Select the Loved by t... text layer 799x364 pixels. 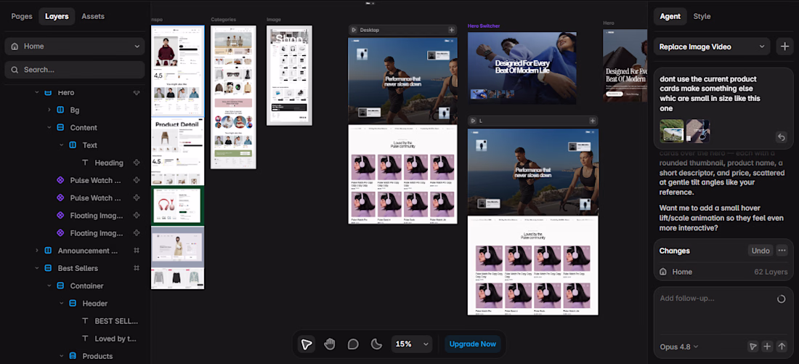[x=115, y=339]
